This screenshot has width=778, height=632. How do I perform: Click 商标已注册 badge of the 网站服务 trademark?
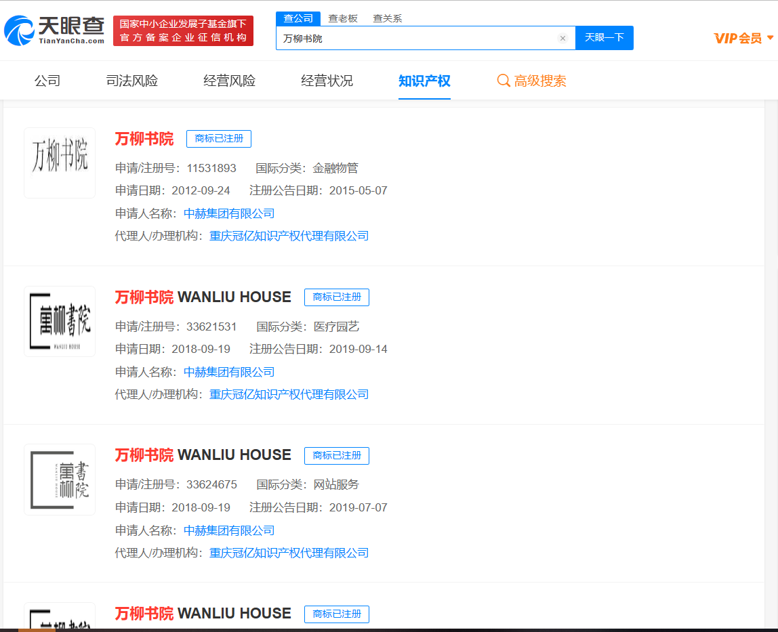pos(337,455)
